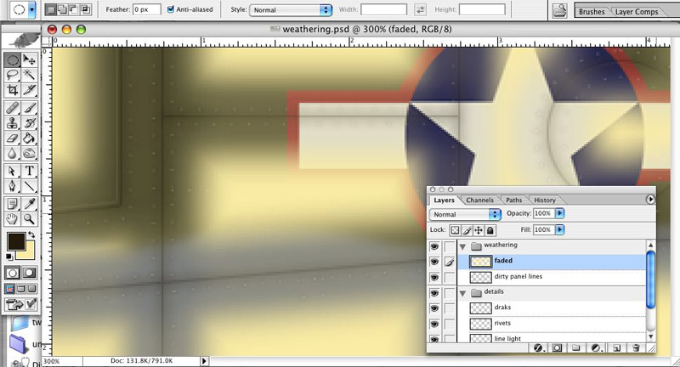This screenshot has width=680, height=367.
Task: Hide the rivets layer
Action: click(x=434, y=325)
